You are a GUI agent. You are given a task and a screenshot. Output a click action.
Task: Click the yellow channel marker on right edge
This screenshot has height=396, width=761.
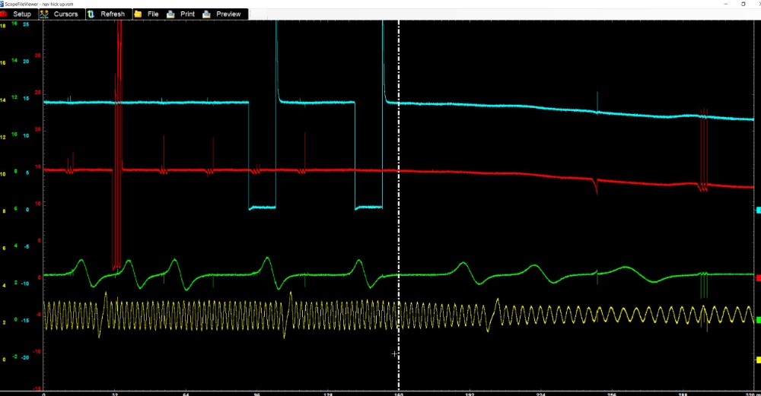click(757, 360)
